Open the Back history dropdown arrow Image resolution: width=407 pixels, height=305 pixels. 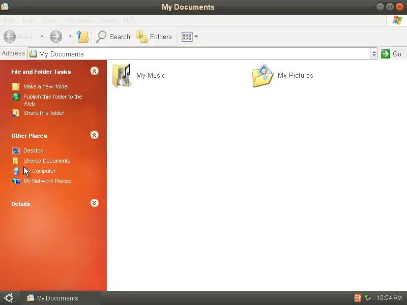[x=42, y=37]
